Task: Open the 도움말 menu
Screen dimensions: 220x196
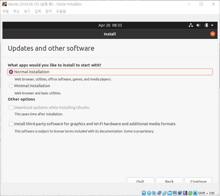Action: click(x=61, y=11)
